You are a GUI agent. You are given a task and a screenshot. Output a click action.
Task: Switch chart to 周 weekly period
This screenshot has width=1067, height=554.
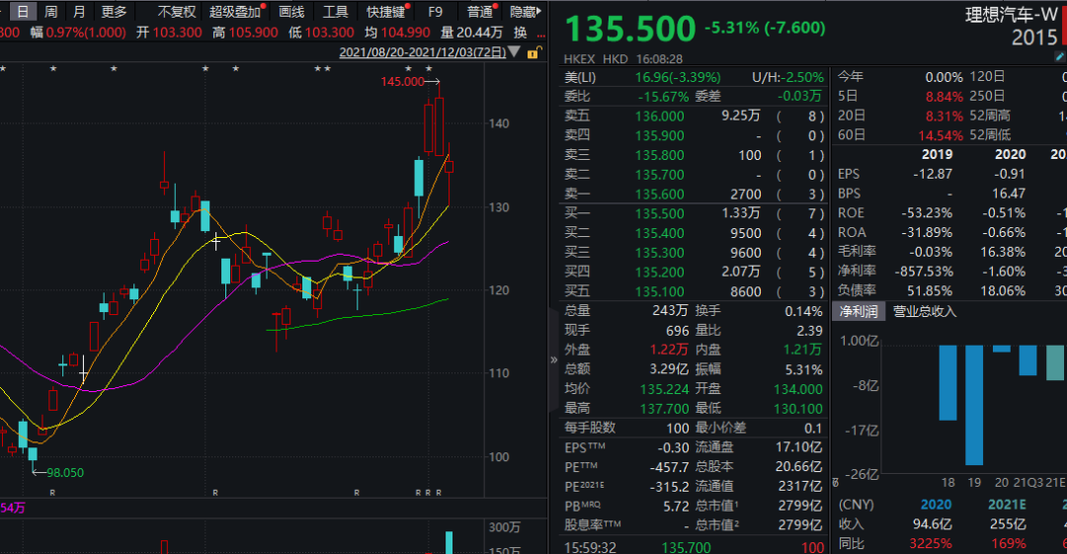pos(50,12)
